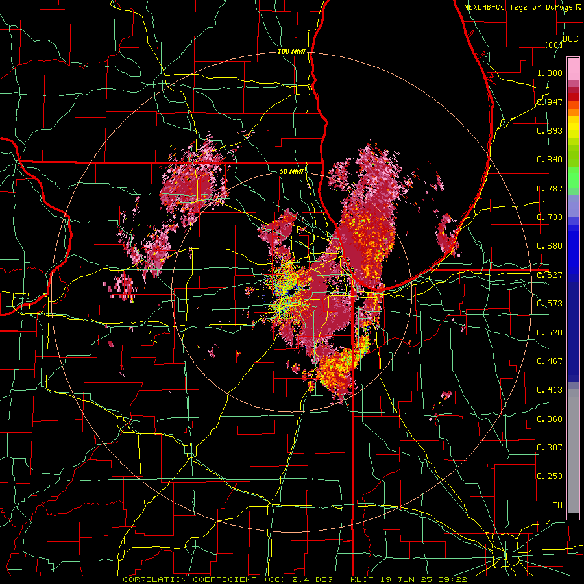Click the 1.000 legend value
The height and width of the screenshot is (584, 584).
pyautogui.click(x=550, y=73)
